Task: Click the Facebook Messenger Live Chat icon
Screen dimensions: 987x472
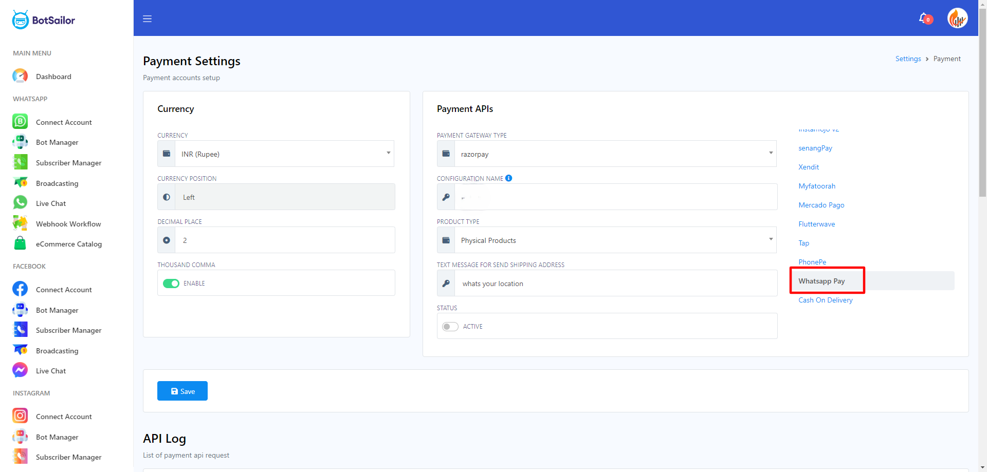Action: 20,370
